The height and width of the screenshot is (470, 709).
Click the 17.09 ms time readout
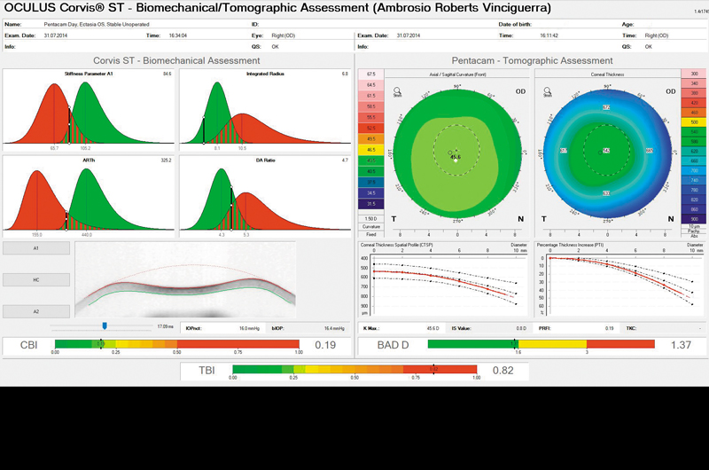(x=165, y=326)
